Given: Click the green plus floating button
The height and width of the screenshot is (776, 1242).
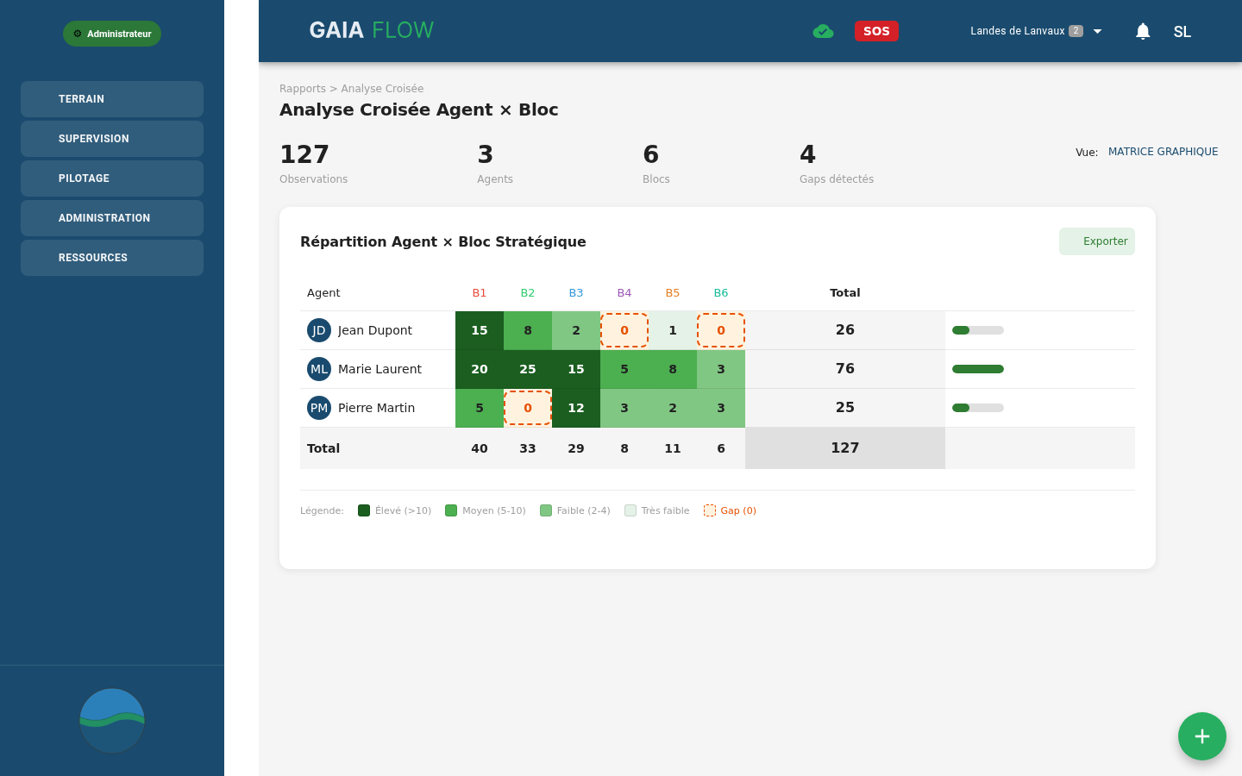Looking at the screenshot, I should coord(1201,736).
